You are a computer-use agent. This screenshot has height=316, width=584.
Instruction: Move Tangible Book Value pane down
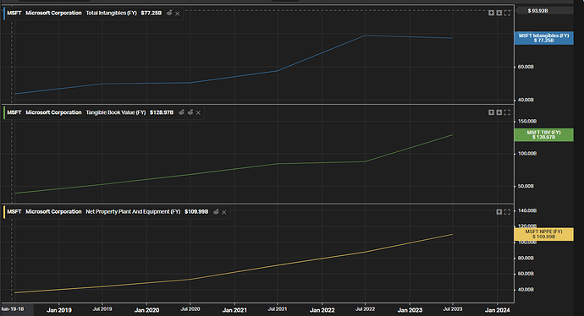tap(499, 112)
